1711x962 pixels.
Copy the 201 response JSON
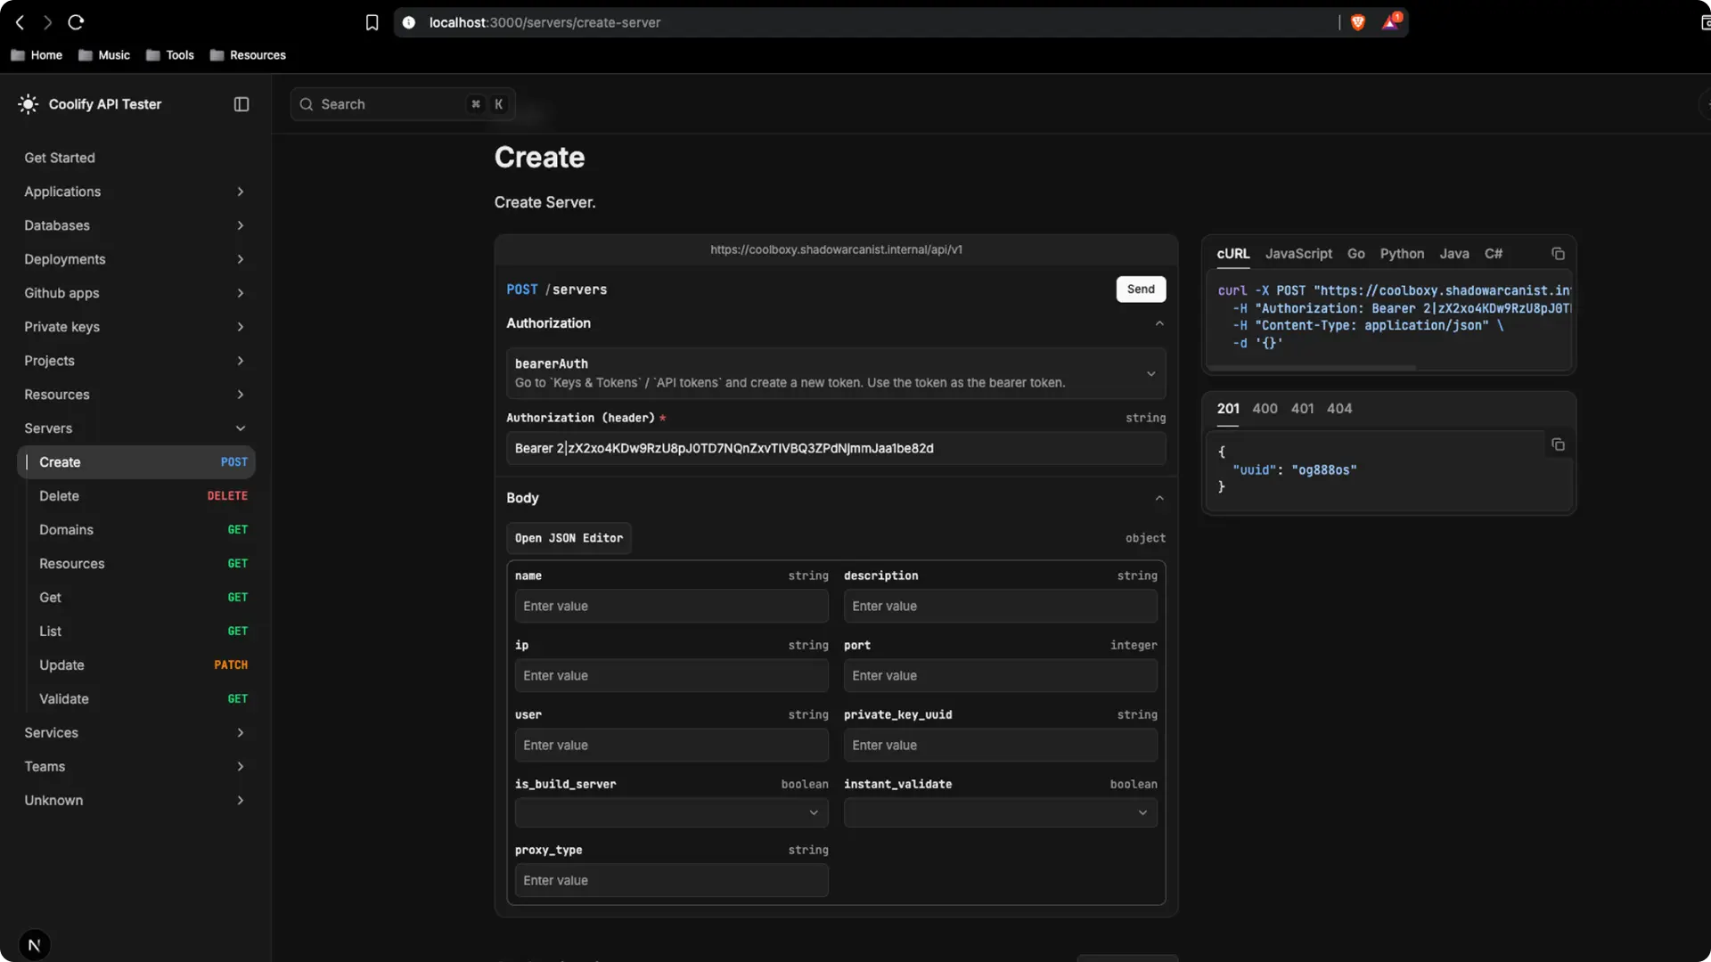pyautogui.click(x=1558, y=444)
